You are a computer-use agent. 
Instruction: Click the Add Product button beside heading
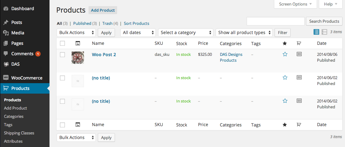[103, 10]
